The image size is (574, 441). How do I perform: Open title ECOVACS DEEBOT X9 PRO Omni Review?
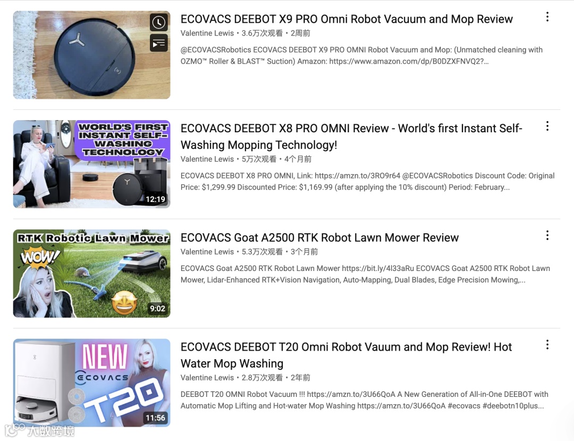click(x=347, y=19)
